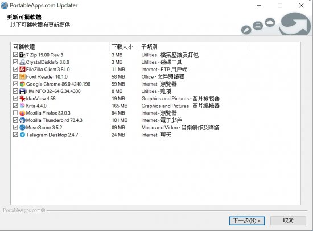Viewport: 313px width, 231px height.
Task: Click the CrystalDiskInfo app icon
Action: (22, 62)
